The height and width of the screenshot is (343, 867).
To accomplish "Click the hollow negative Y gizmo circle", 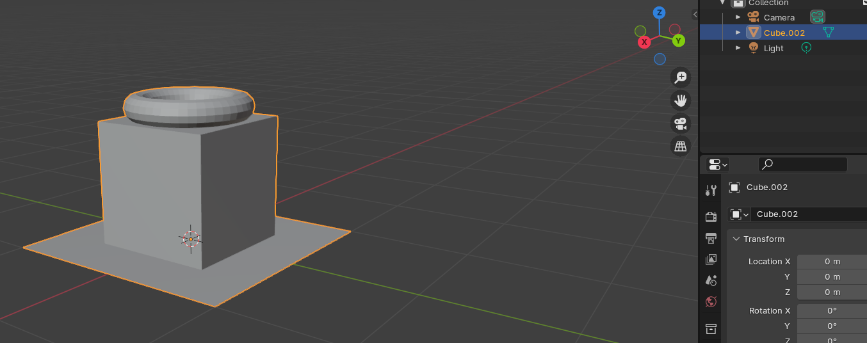I will coord(640,31).
